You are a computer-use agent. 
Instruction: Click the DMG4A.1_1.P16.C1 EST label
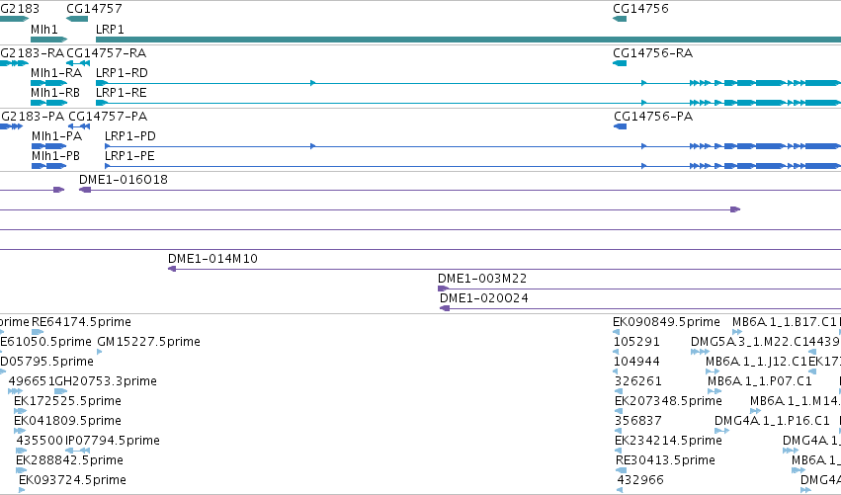[773, 421]
